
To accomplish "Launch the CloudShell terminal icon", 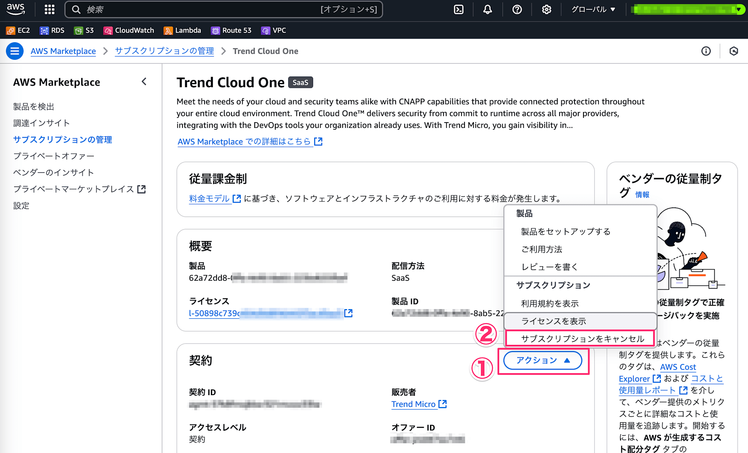I will click(459, 9).
